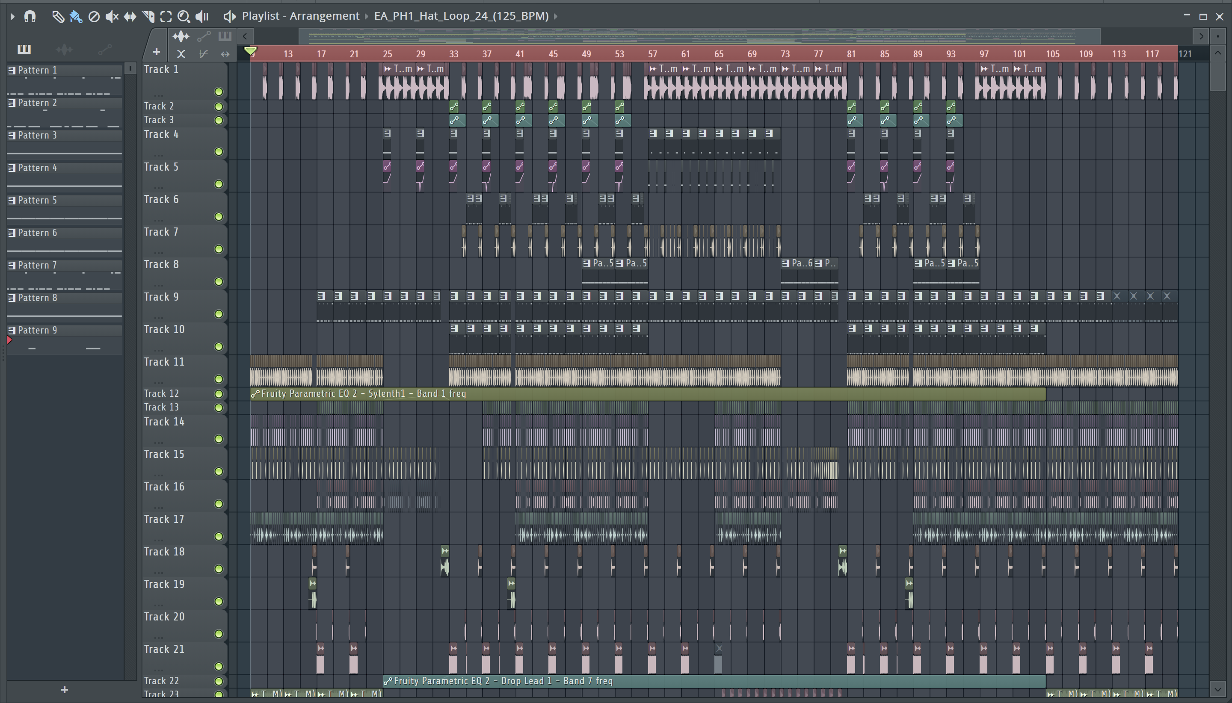Viewport: 1232px width, 703px height.
Task: Focus automation clips in the playlist
Action: tap(203, 36)
